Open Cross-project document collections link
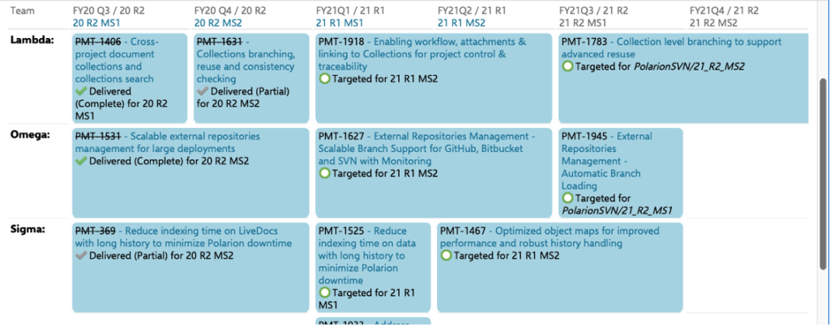Image resolution: width=830 pixels, height=326 pixels. pos(117,60)
